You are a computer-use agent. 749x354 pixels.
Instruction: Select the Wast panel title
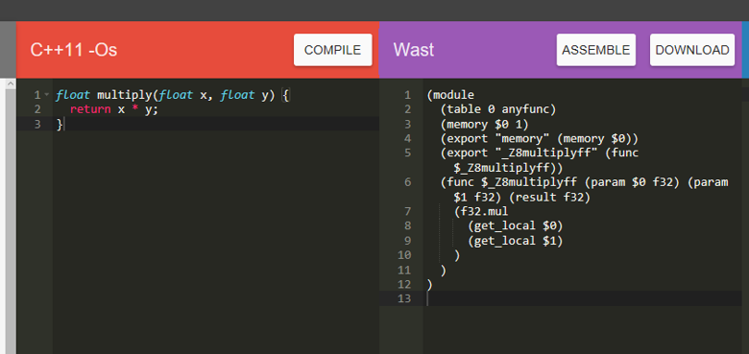[414, 50]
